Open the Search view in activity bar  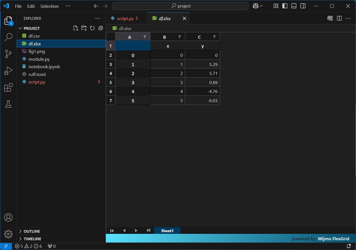(x=8, y=37)
